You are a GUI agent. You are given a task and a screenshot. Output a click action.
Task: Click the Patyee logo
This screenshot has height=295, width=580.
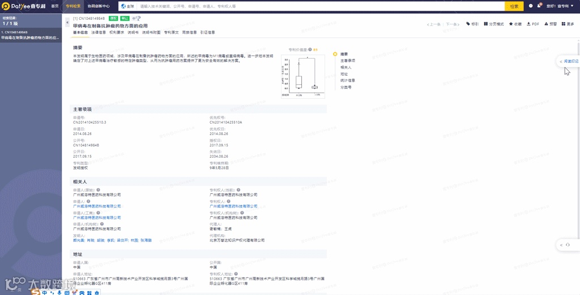pos(23,6)
